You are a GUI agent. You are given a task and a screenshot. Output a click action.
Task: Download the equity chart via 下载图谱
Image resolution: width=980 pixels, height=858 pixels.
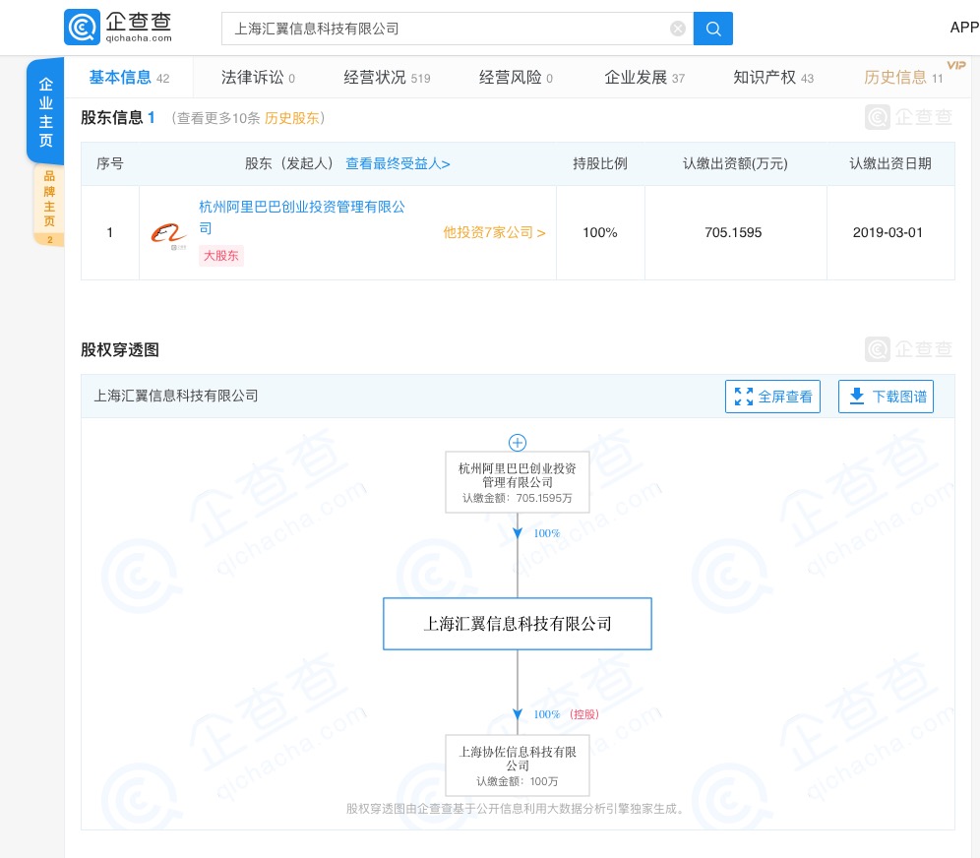(x=886, y=397)
